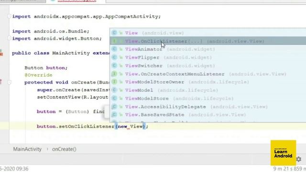This screenshot has width=306, height=172.
Task: Click 'new View' inside the parentheses
Action: pos(130,126)
